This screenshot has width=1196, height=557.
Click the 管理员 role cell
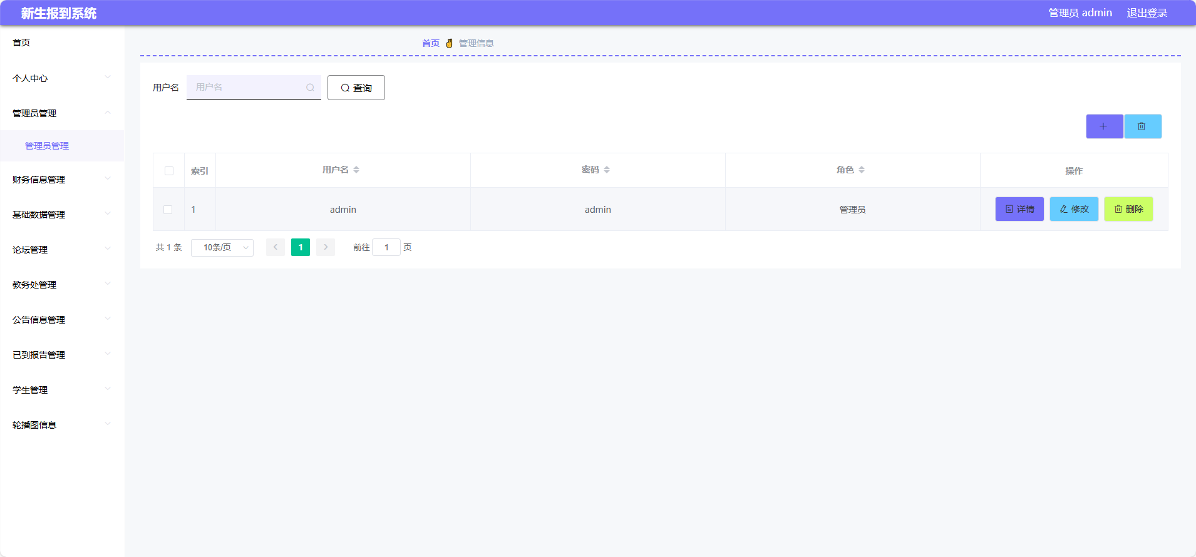853,210
